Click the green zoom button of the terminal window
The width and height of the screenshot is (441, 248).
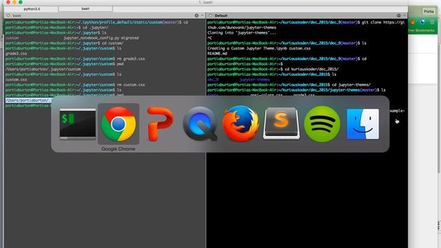tap(21, 2)
